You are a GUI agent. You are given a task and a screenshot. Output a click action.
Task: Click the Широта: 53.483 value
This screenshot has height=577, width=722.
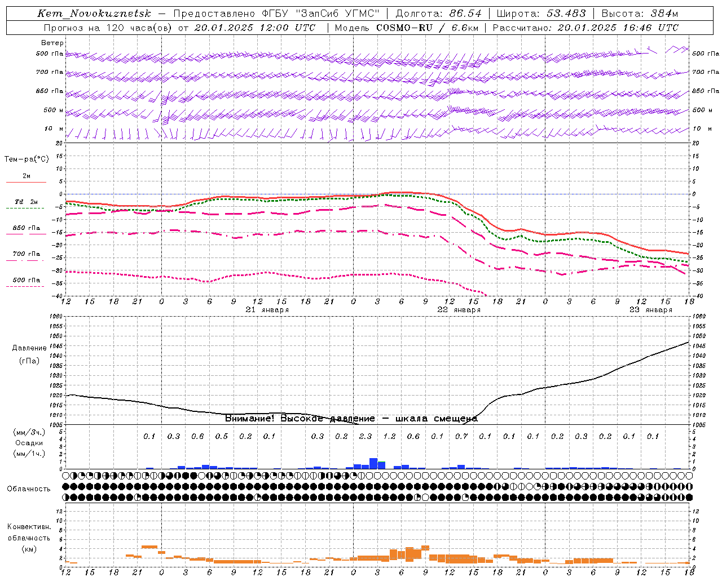[541, 14]
